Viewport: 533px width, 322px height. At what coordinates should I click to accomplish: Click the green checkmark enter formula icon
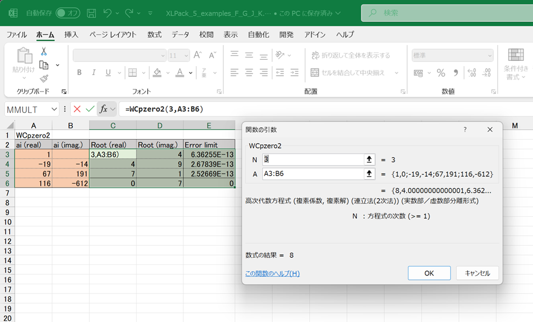click(x=90, y=109)
